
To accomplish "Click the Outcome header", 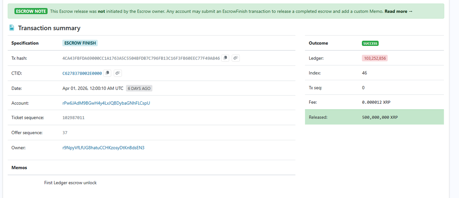I will [x=318, y=43].
